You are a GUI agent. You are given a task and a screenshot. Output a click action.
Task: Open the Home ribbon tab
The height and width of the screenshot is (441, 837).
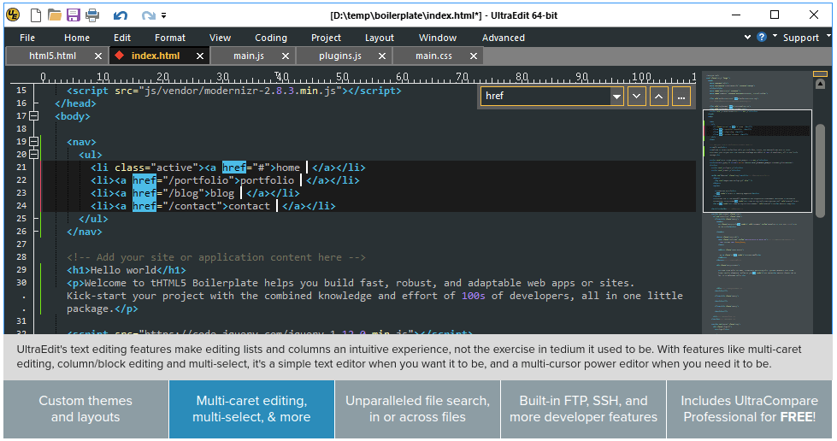click(77, 38)
